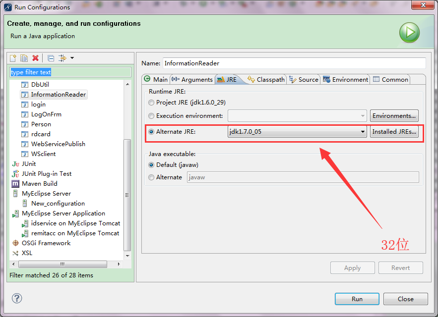Click the JUnit category icon
438x317 pixels.
coord(16,164)
